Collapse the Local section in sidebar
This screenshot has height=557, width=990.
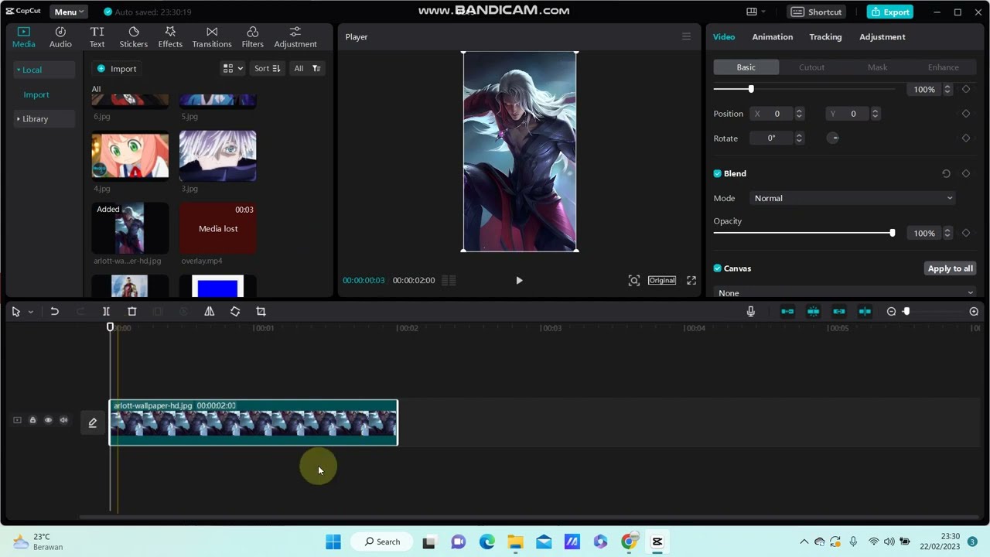(x=43, y=70)
